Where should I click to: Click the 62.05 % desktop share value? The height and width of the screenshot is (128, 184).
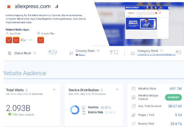(106, 108)
